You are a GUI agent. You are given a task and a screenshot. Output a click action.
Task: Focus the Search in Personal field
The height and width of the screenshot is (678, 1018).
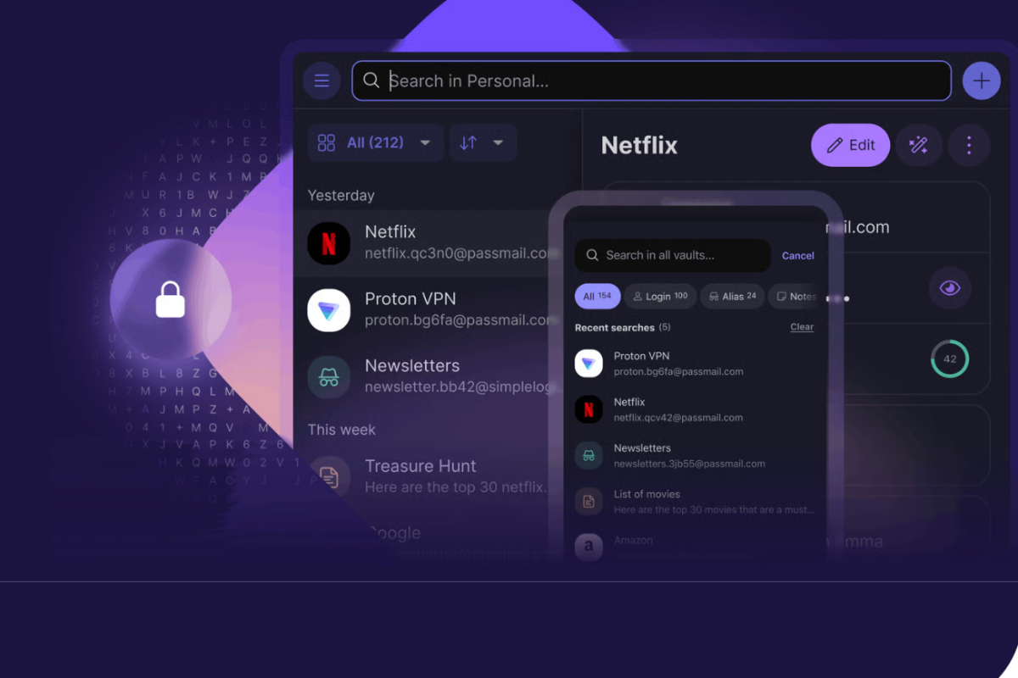coord(652,81)
